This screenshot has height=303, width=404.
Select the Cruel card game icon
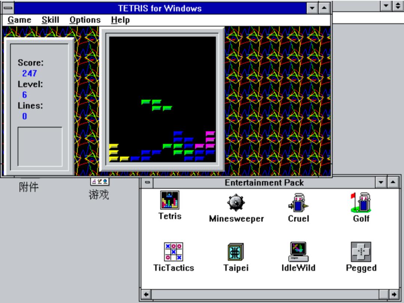tap(298, 202)
